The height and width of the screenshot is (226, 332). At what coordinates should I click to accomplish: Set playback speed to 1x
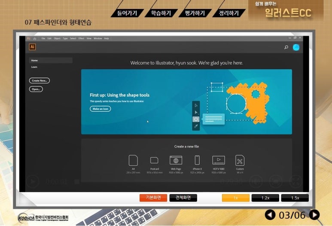(236, 198)
